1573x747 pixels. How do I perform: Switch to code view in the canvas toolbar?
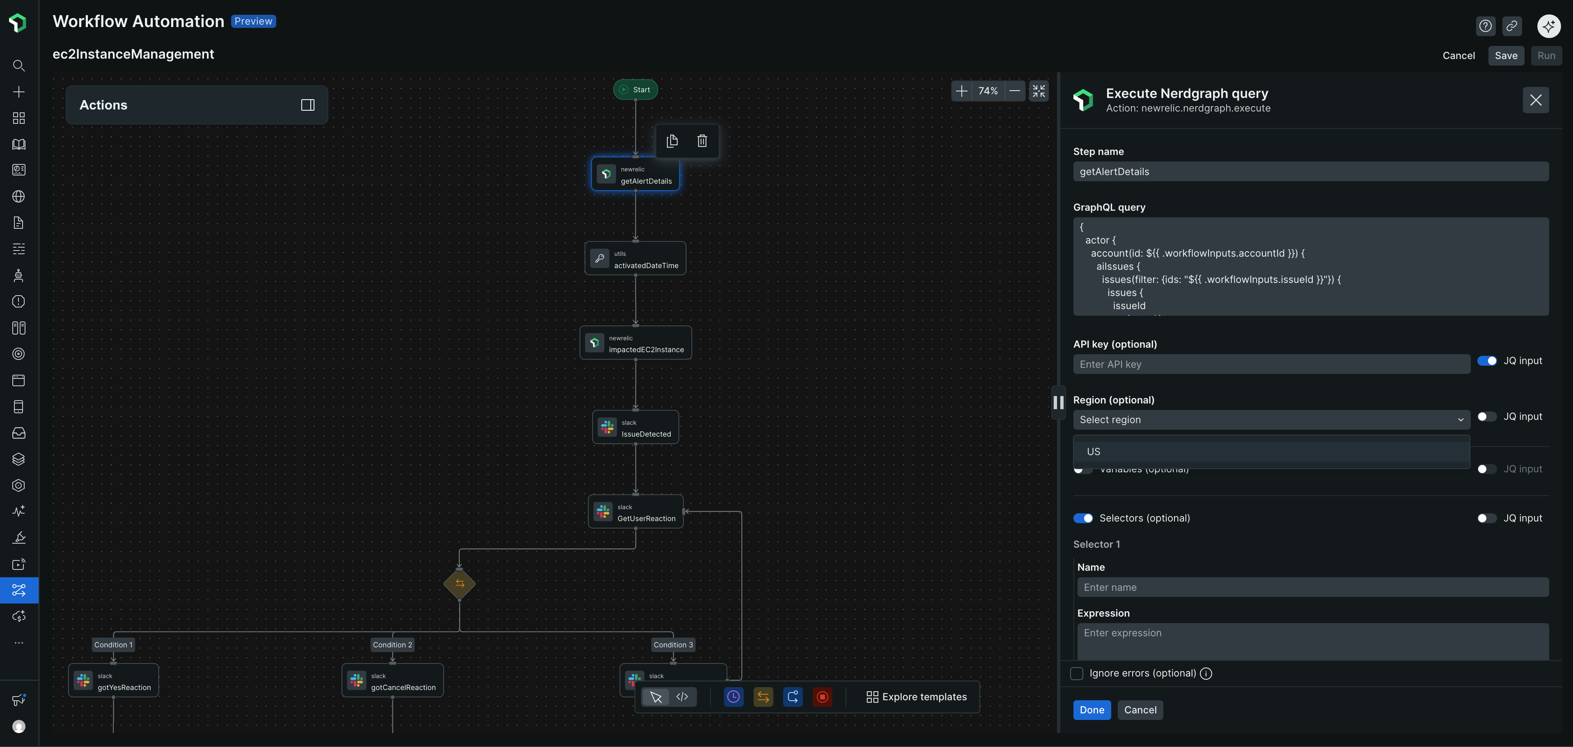point(682,697)
